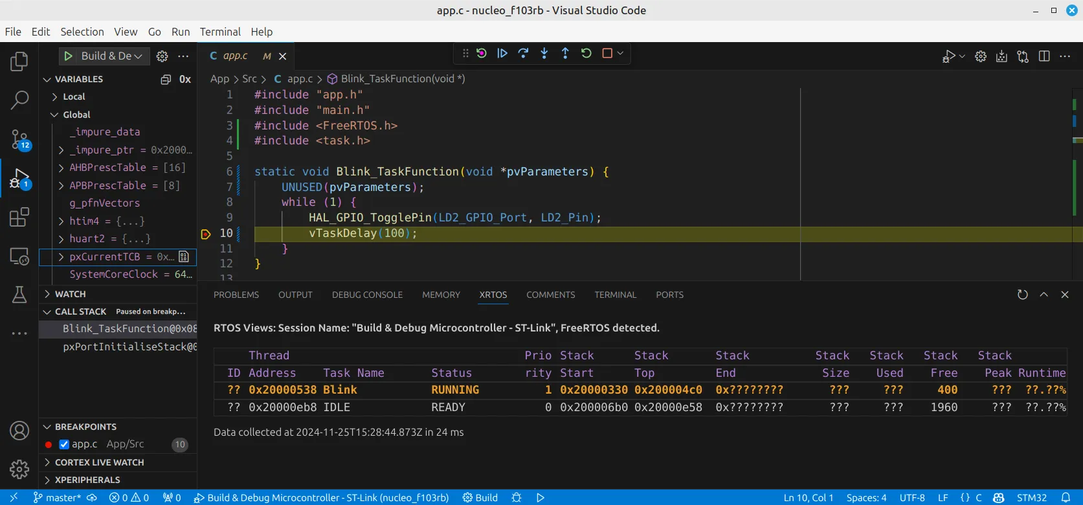The height and width of the screenshot is (505, 1083).
Task: Toggle the line 10 breakpoint in gutter
Action: click(206, 234)
